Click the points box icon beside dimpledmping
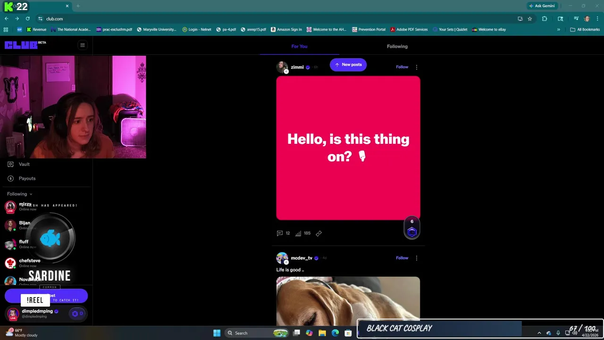 77,314
